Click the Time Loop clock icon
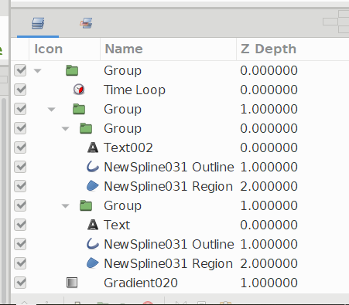Image resolution: width=349 pixels, height=305 pixels. (79, 90)
